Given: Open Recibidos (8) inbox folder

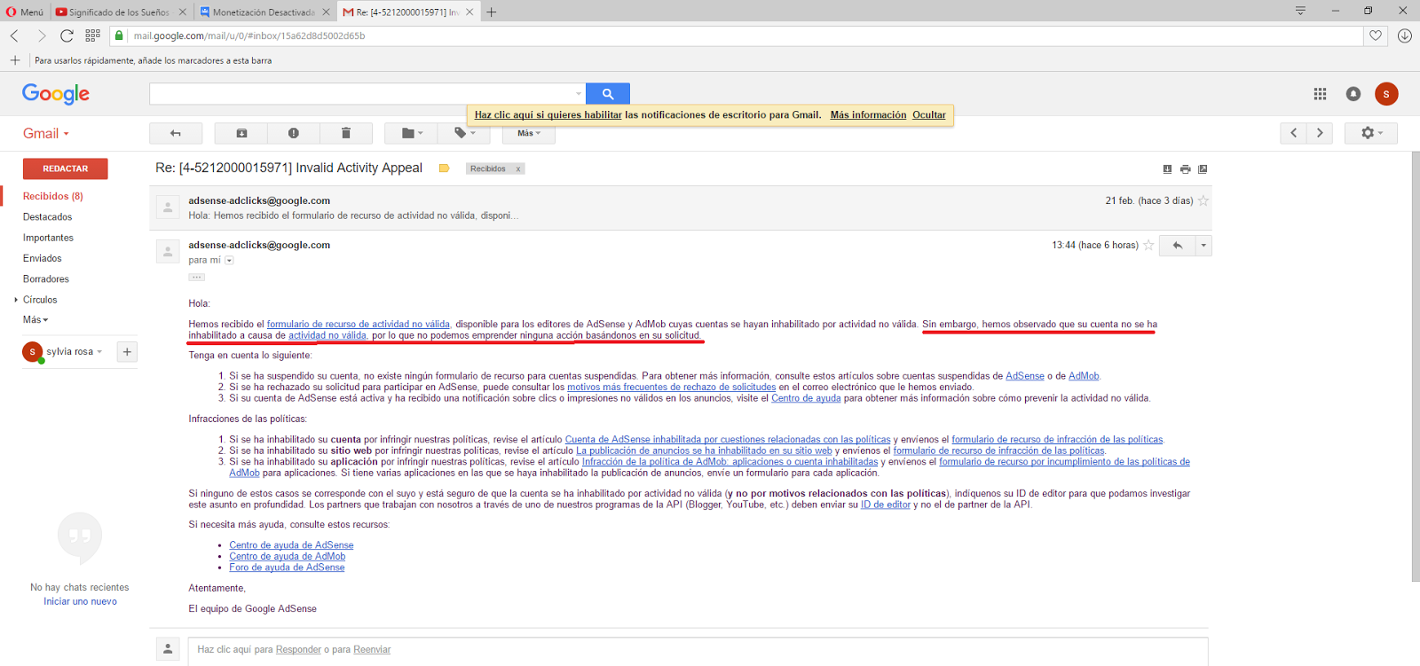Looking at the screenshot, I should tap(53, 196).
